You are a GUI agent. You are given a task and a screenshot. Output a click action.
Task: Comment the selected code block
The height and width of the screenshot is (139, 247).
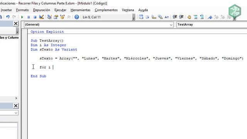click(196, 17)
